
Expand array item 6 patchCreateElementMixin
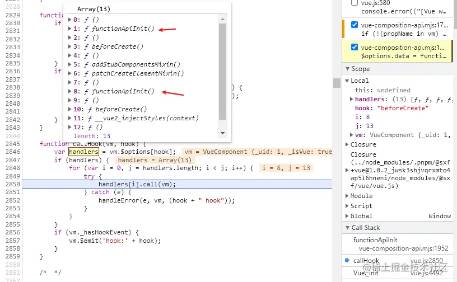coord(69,73)
